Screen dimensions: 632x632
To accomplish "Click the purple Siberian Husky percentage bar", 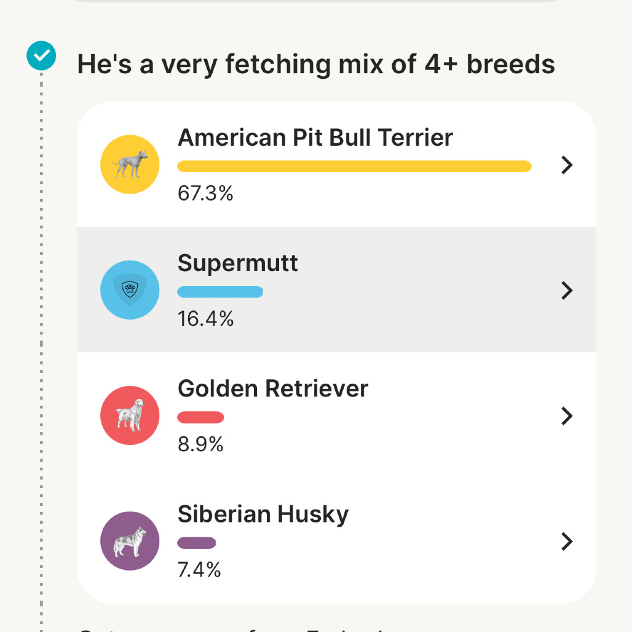I will 196,542.
